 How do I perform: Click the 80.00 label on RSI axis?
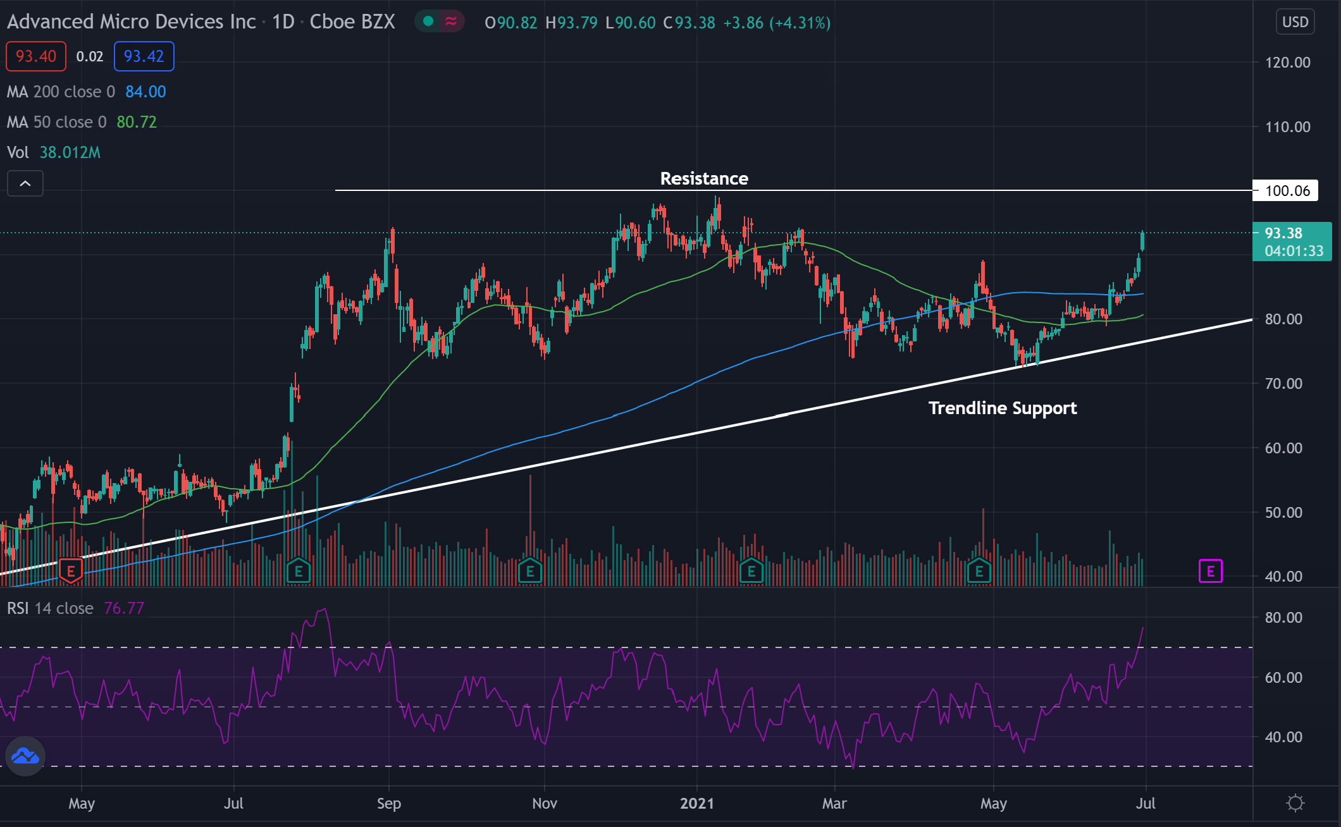1283,617
